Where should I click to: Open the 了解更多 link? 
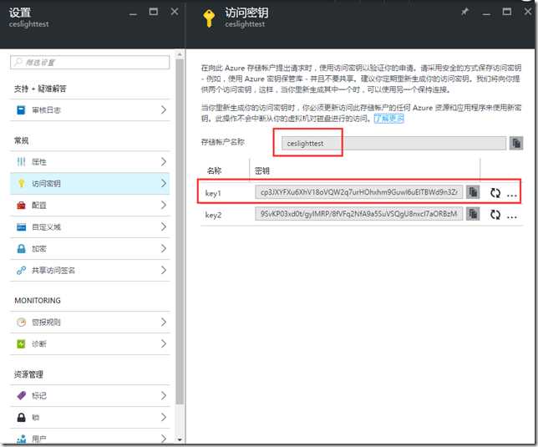pyautogui.click(x=388, y=119)
